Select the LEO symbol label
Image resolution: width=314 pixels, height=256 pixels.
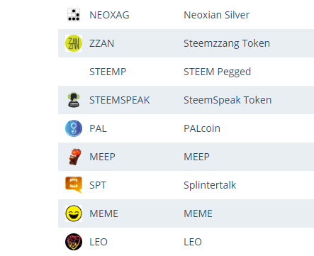(x=99, y=242)
